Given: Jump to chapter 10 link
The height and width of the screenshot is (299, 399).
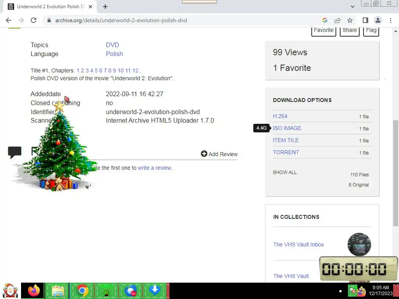Looking at the screenshot, I should pos(121,71).
